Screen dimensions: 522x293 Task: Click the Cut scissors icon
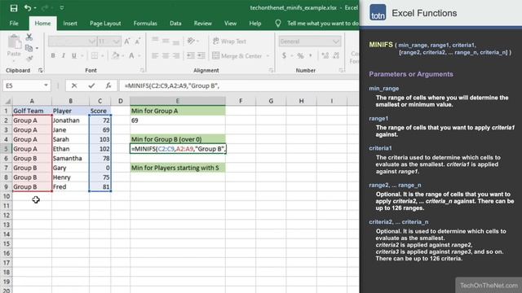coord(29,37)
